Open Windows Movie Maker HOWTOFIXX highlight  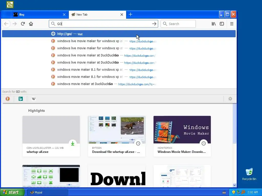(x=182, y=136)
